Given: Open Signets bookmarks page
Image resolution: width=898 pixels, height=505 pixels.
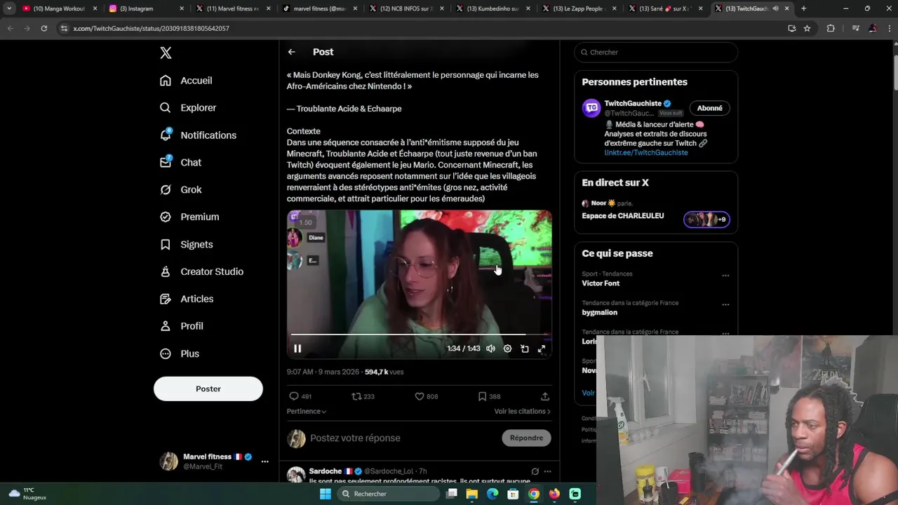Looking at the screenshot, I should pyautogui.click(x=186, y=244).
